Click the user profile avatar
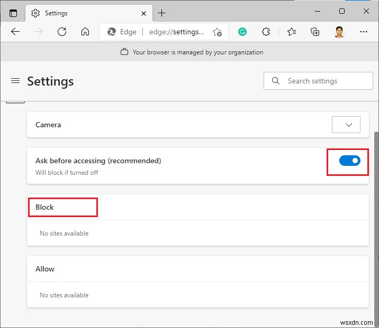This screenshot has height=328, width=379. [339, 32]
